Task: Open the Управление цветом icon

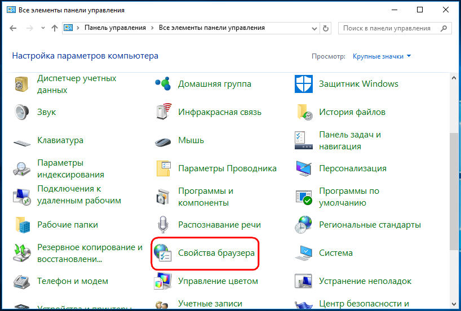Action: 163,281
